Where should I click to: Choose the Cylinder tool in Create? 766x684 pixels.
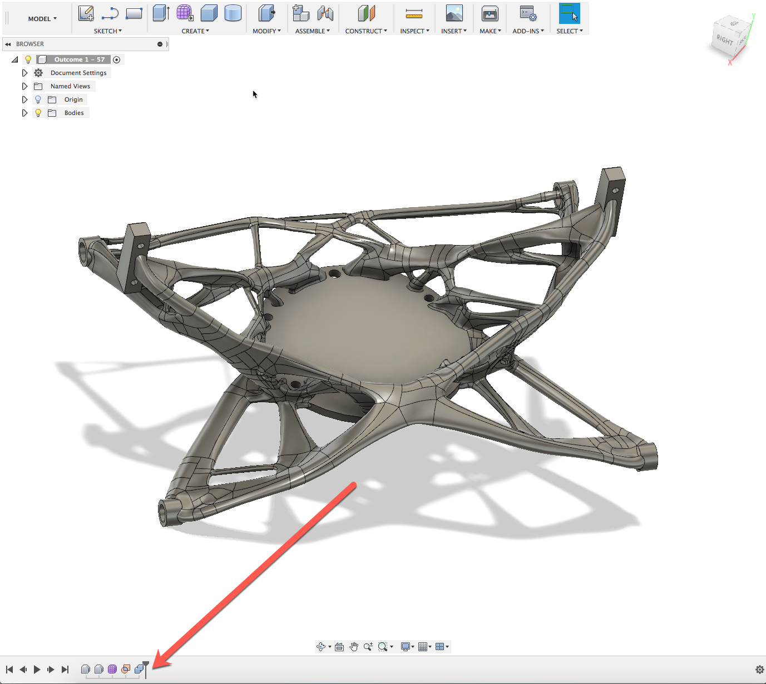click(x=233, y=13)
